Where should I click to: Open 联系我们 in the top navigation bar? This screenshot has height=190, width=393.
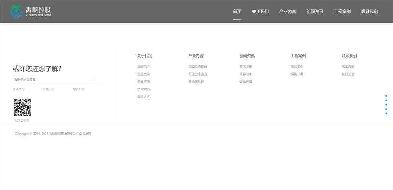click(369, 11)
